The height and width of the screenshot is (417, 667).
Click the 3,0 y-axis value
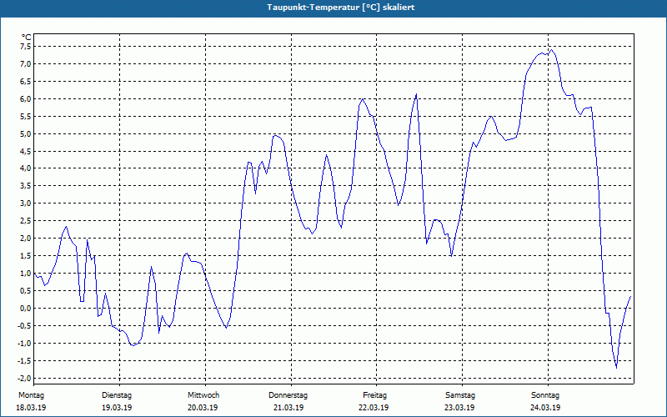tap(26, 203)
